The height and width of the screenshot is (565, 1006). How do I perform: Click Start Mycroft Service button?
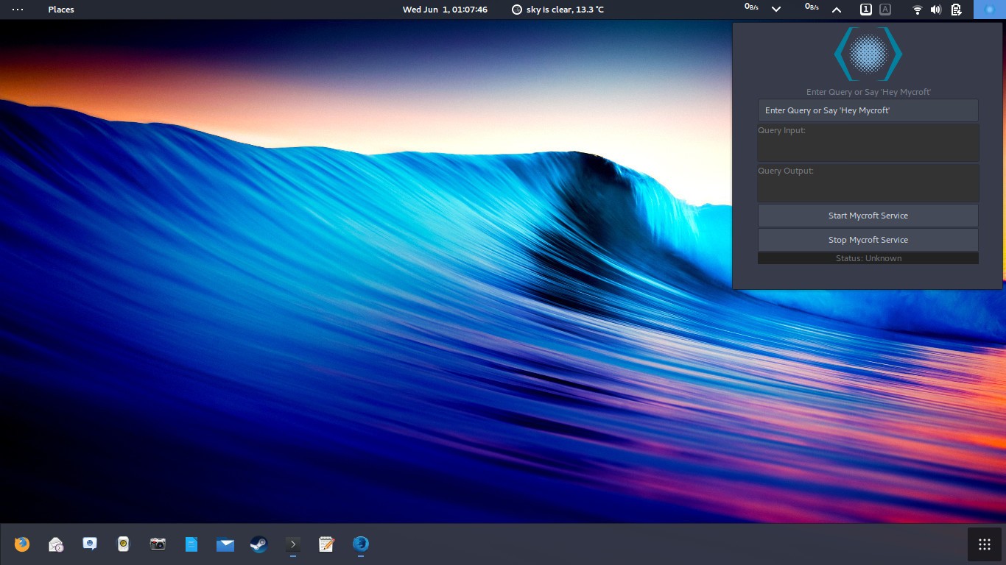pos(868,216)
